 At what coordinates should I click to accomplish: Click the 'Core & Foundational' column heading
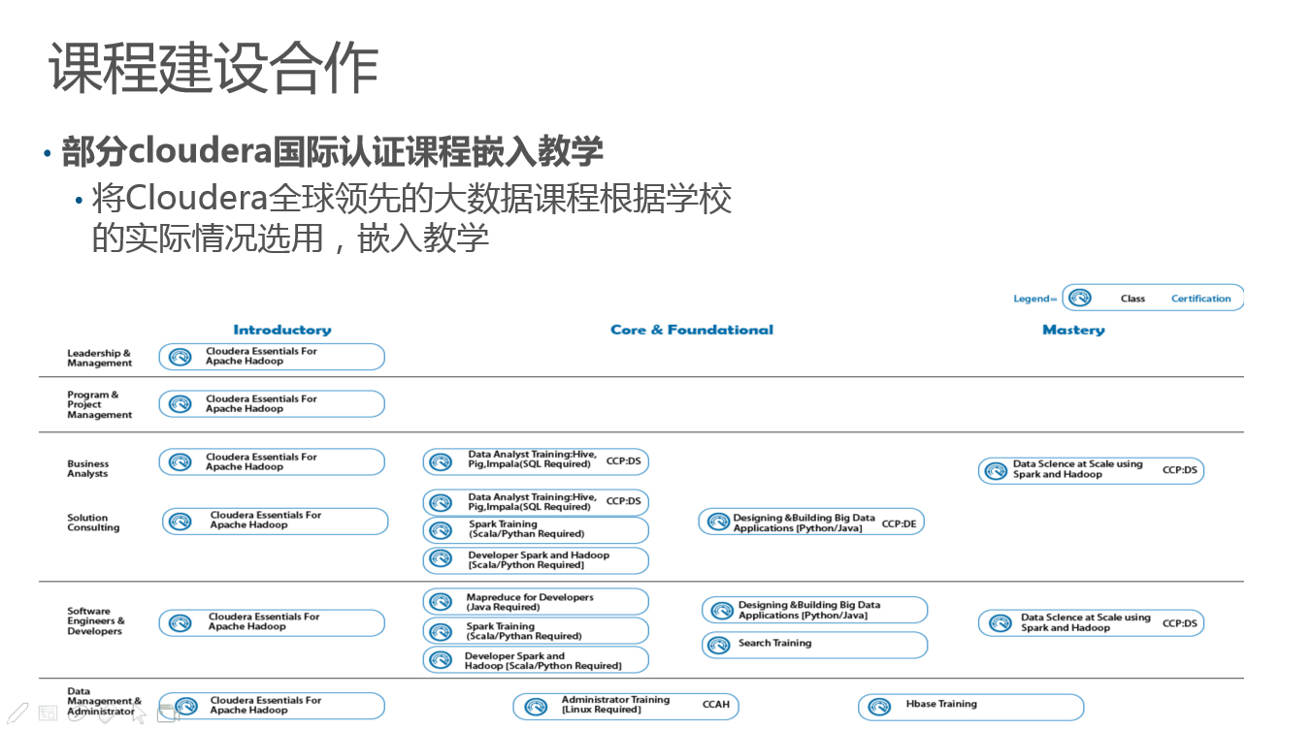tap(692, 330)
